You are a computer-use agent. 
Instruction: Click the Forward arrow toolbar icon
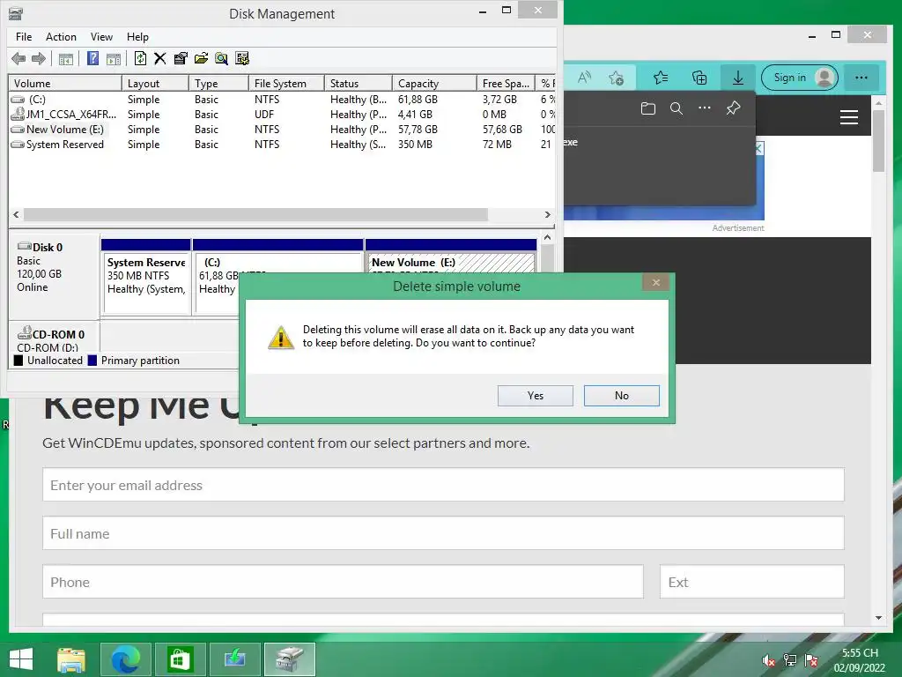point(39,58)
